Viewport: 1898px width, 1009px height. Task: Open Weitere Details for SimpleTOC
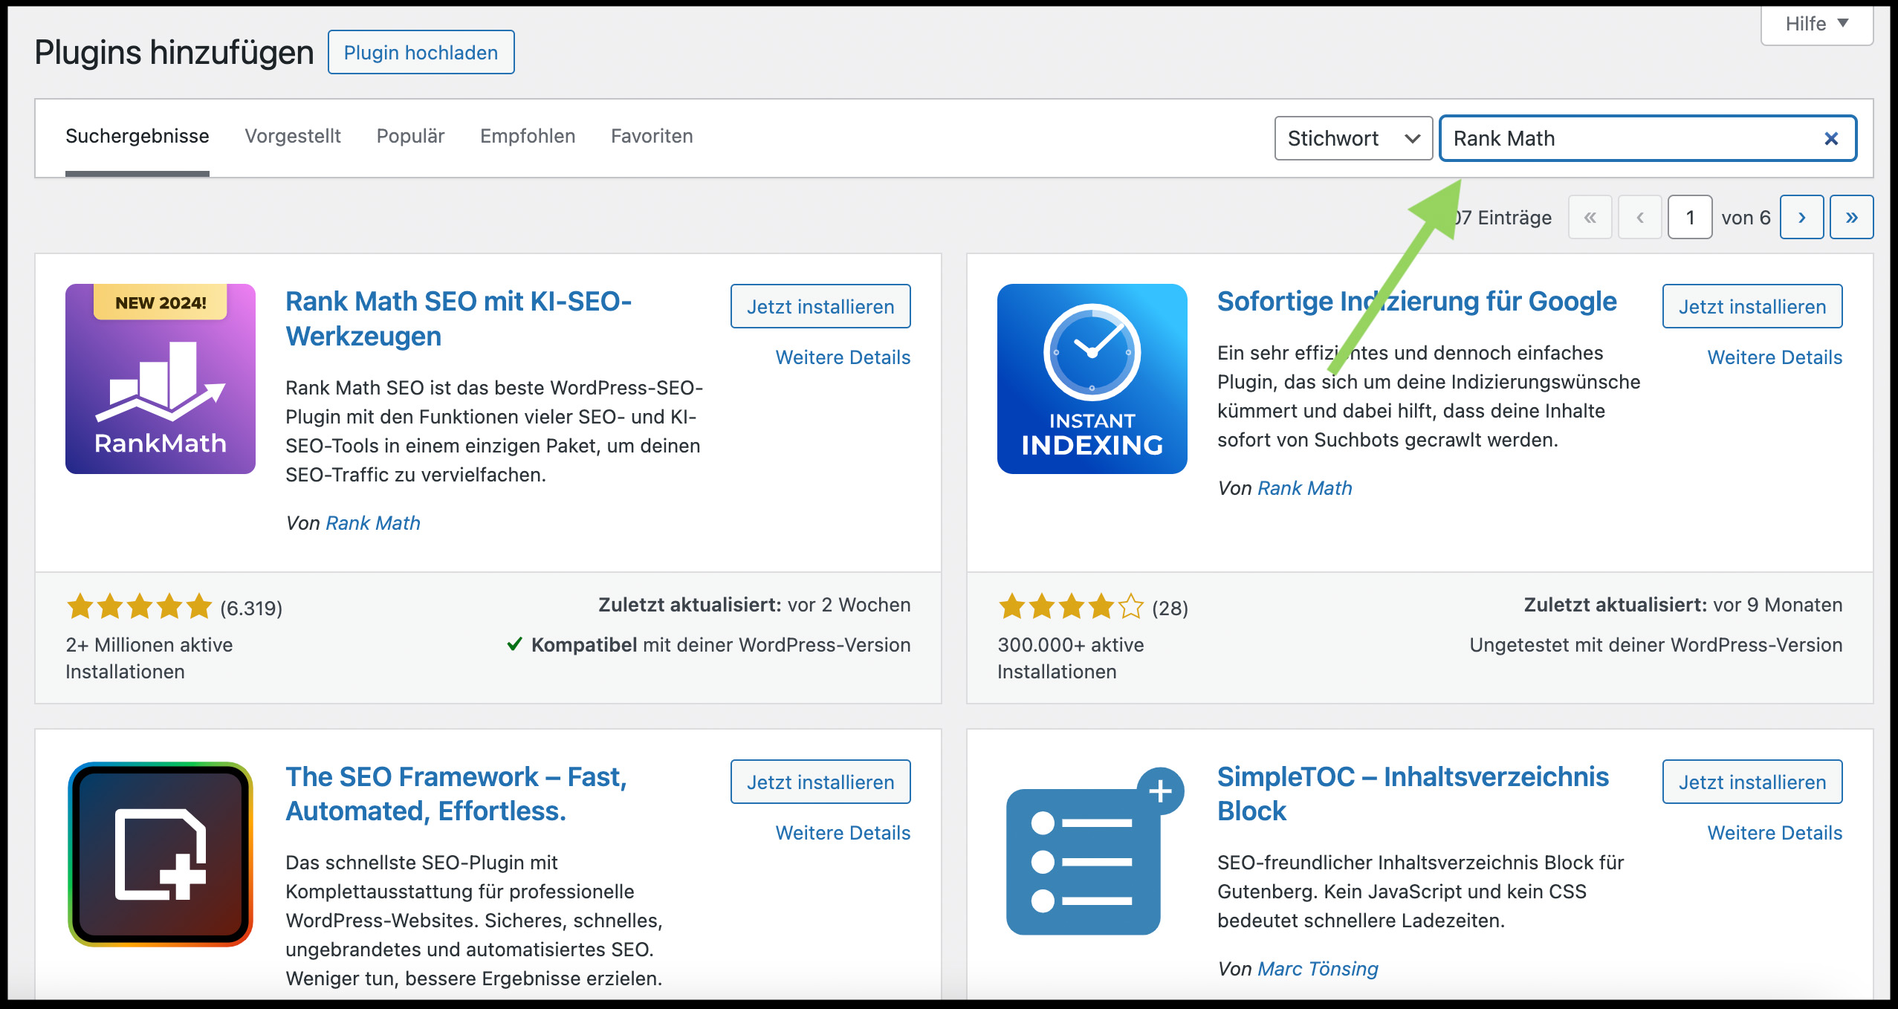tap(1775, 833)
